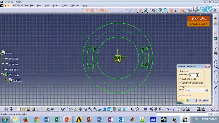Viewport: 219px width, 123px height.
Task: Select the Ellipse tool in right toolbar
Action: click(x=216, y=82)
